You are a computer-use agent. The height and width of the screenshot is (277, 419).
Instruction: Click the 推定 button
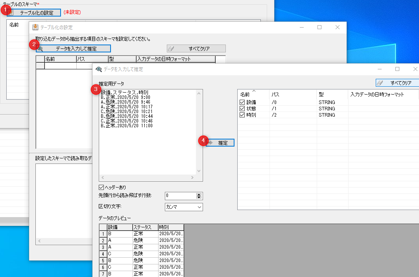[220, 143]
